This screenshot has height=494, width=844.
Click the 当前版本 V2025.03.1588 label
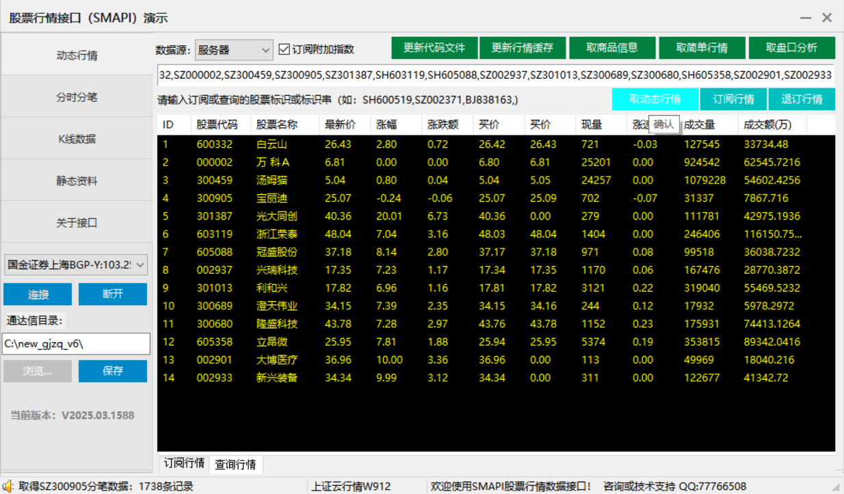72,415
